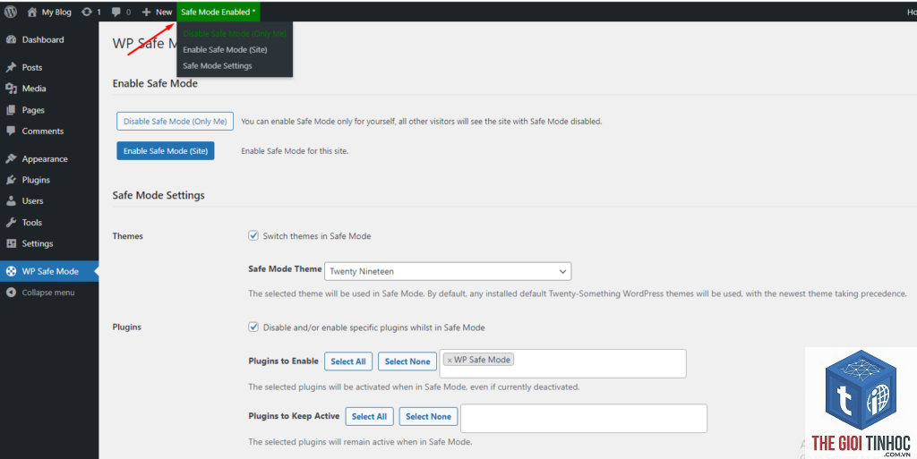This screenshot has width=917, height=459.
Task: Click My Blog site name link
Action: [56, 12]
